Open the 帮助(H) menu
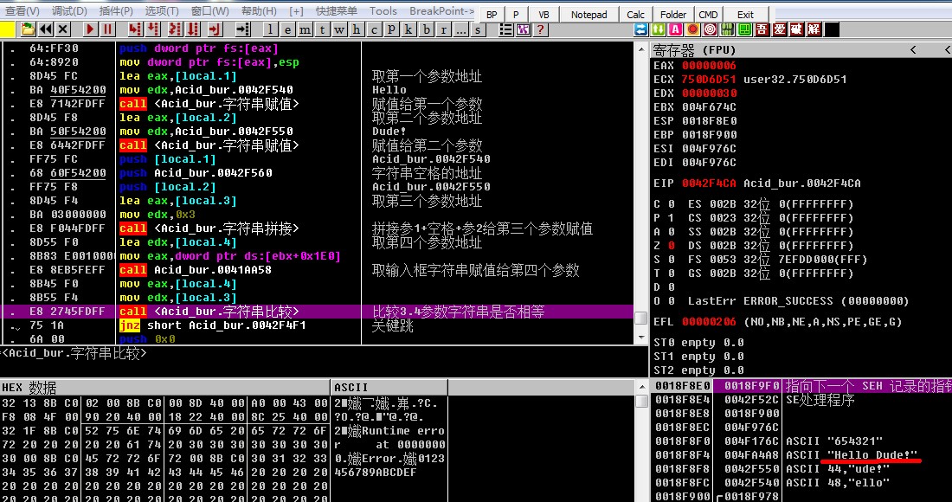This screenshot has width=952, height=502. 259,11
